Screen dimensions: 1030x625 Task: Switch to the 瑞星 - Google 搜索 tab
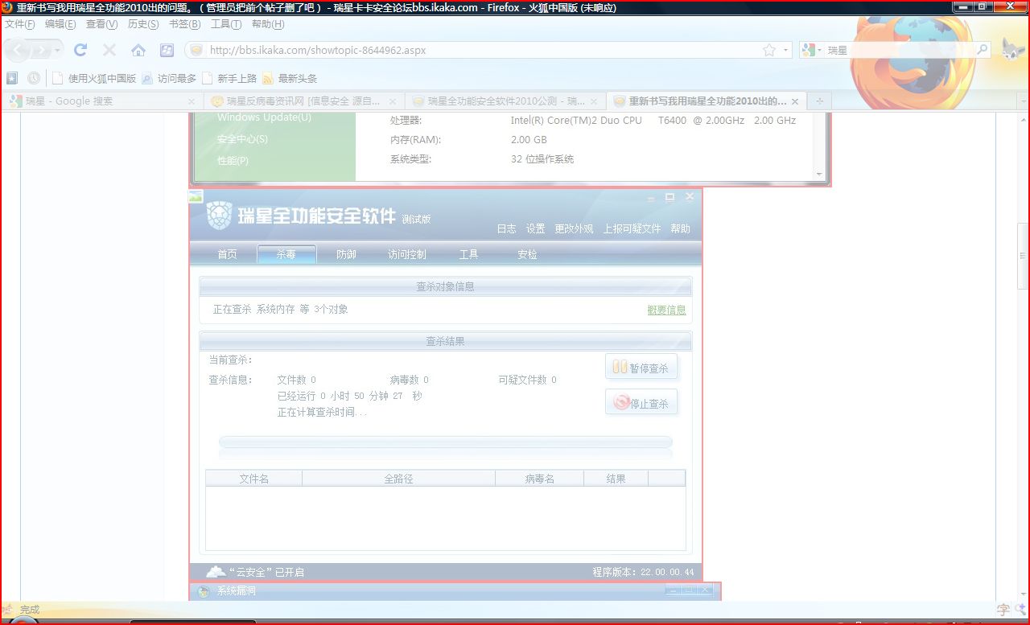coord(101,101)
